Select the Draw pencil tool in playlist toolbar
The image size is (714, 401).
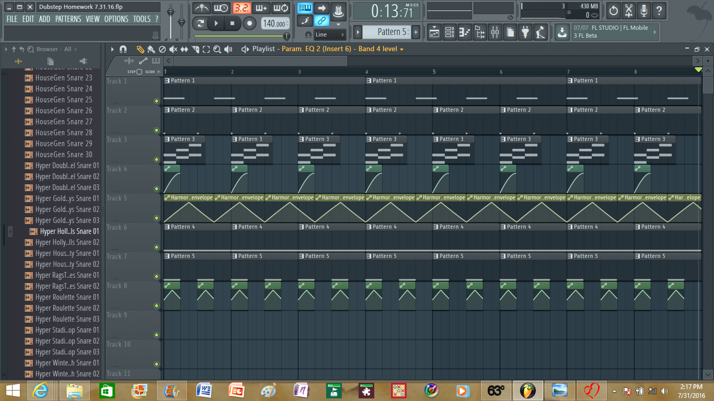(x=140, y=49)
